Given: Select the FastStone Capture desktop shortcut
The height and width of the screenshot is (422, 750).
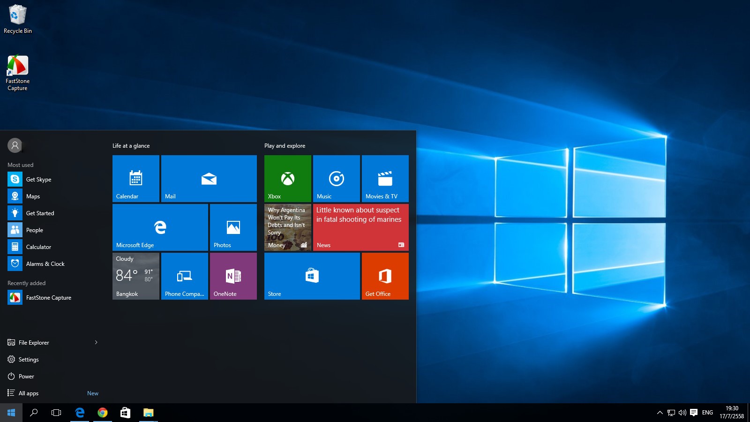Looking at the screenshot, I should tap(18, 73).
